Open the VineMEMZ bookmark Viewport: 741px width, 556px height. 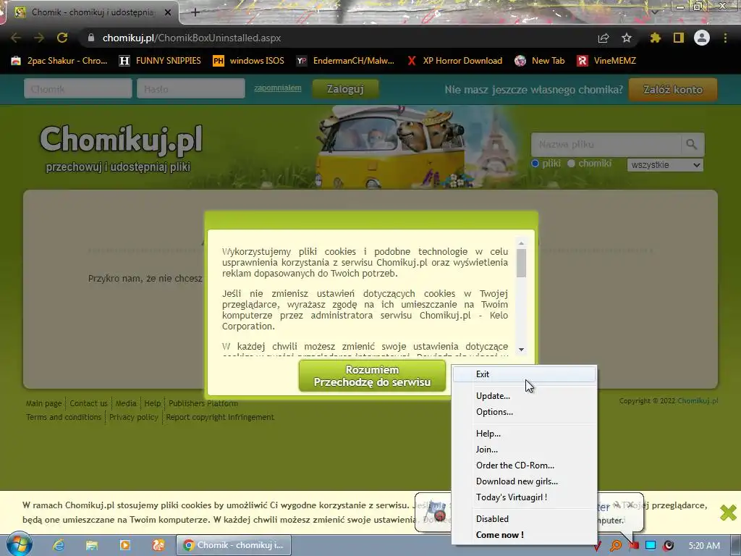606,61
